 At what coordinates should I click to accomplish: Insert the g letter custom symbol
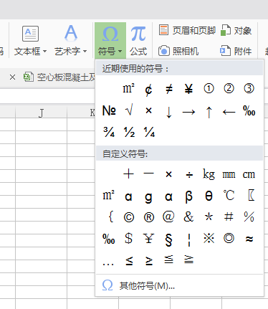tap(148, 198)
